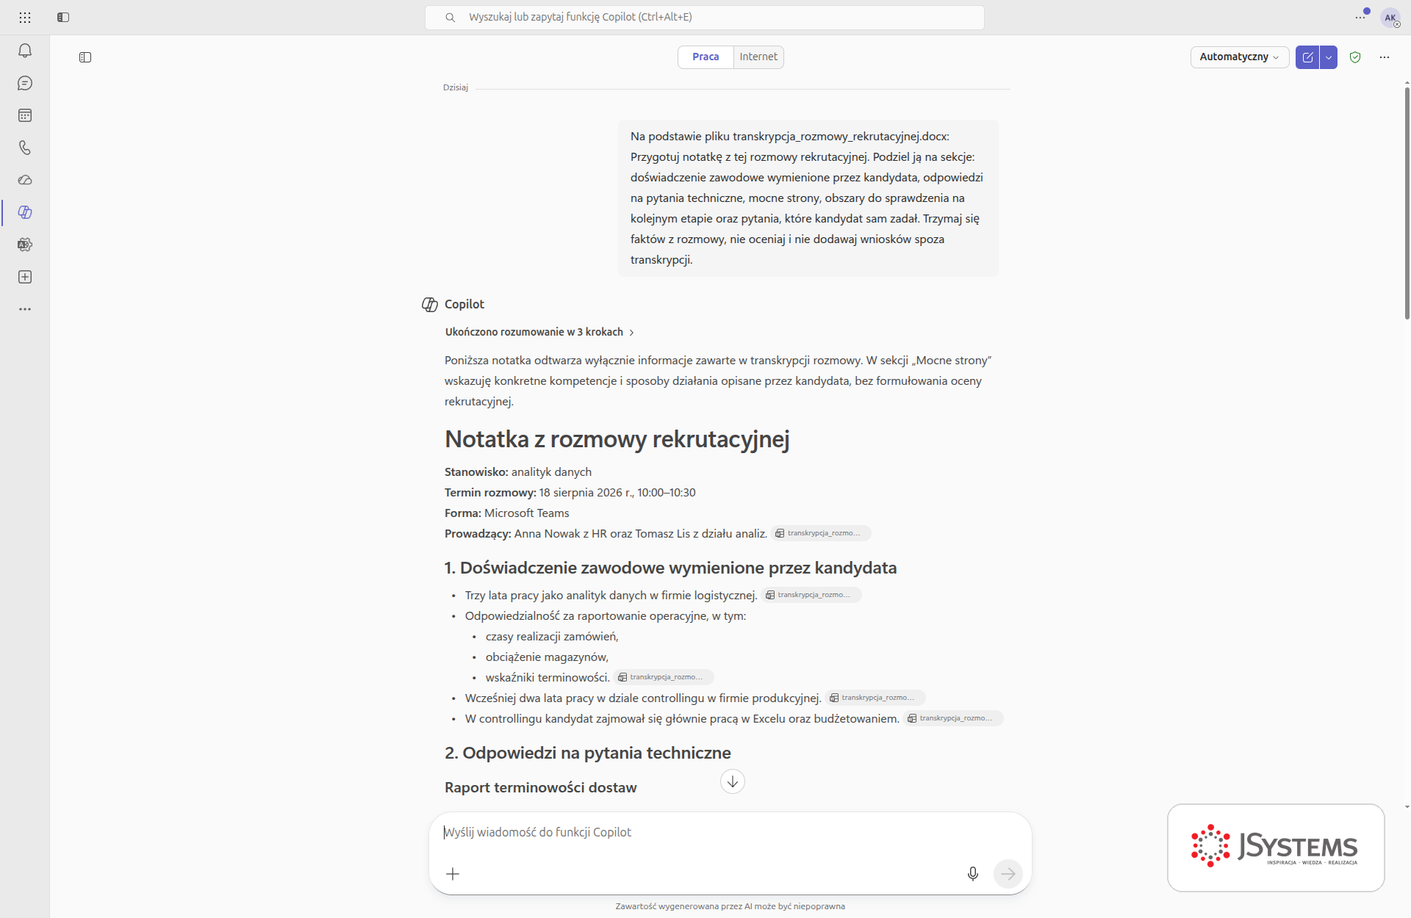
Task: Click heading 2. Odpowiedzi na pytania techniczne
Action: point(588,753)
